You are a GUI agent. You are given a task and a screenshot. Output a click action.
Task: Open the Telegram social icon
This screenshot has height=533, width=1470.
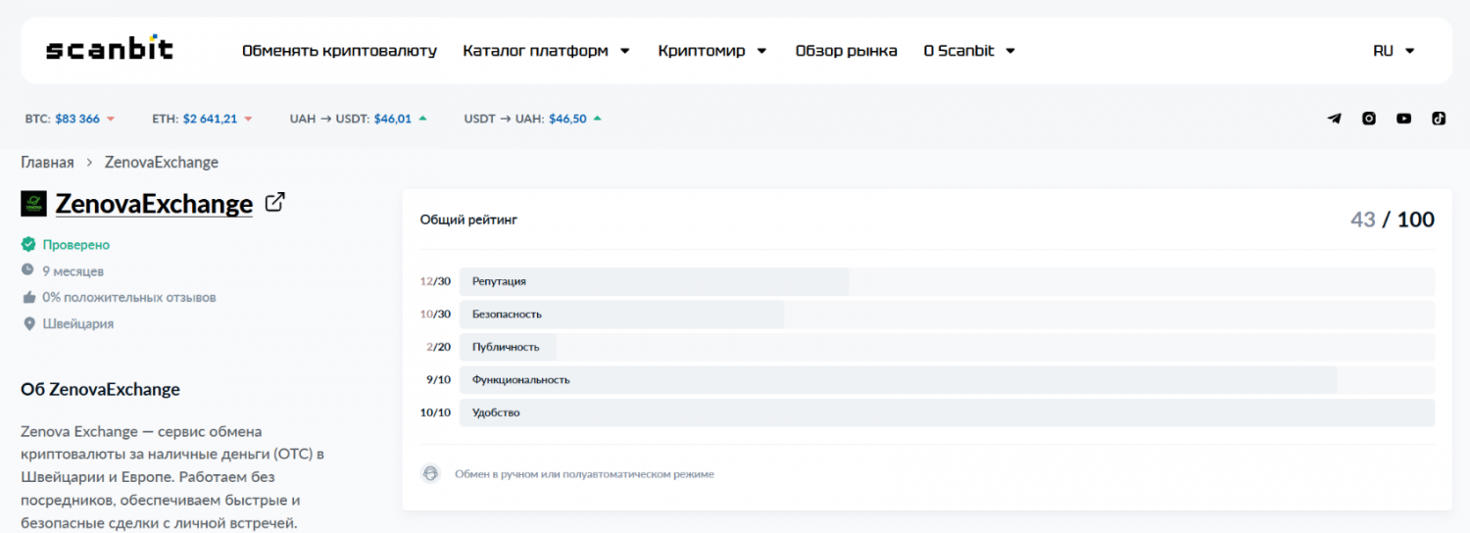(x=1334, y=119)
